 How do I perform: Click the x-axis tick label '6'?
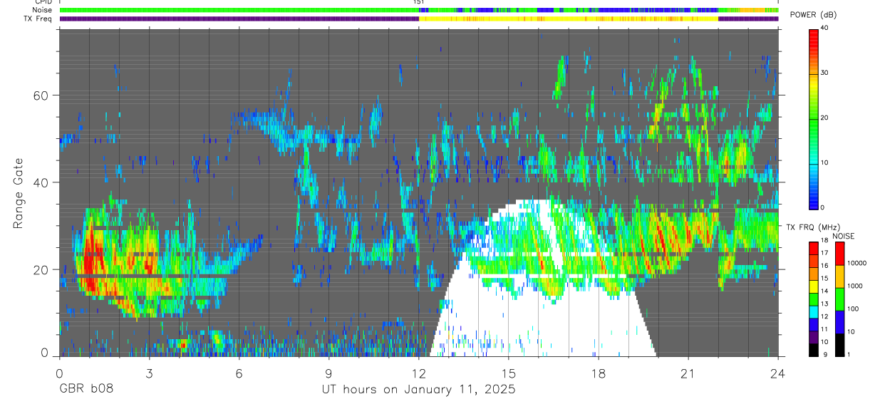click(x=239, y=373)
